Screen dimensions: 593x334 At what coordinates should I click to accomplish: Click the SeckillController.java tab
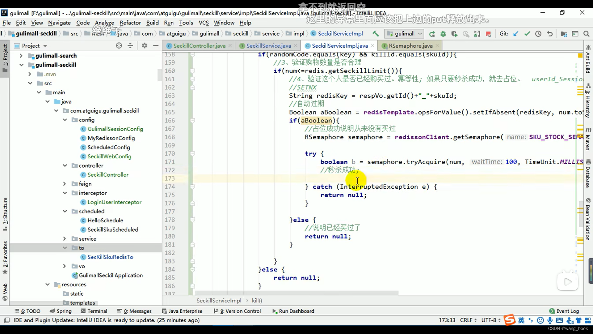pos(199,45)
